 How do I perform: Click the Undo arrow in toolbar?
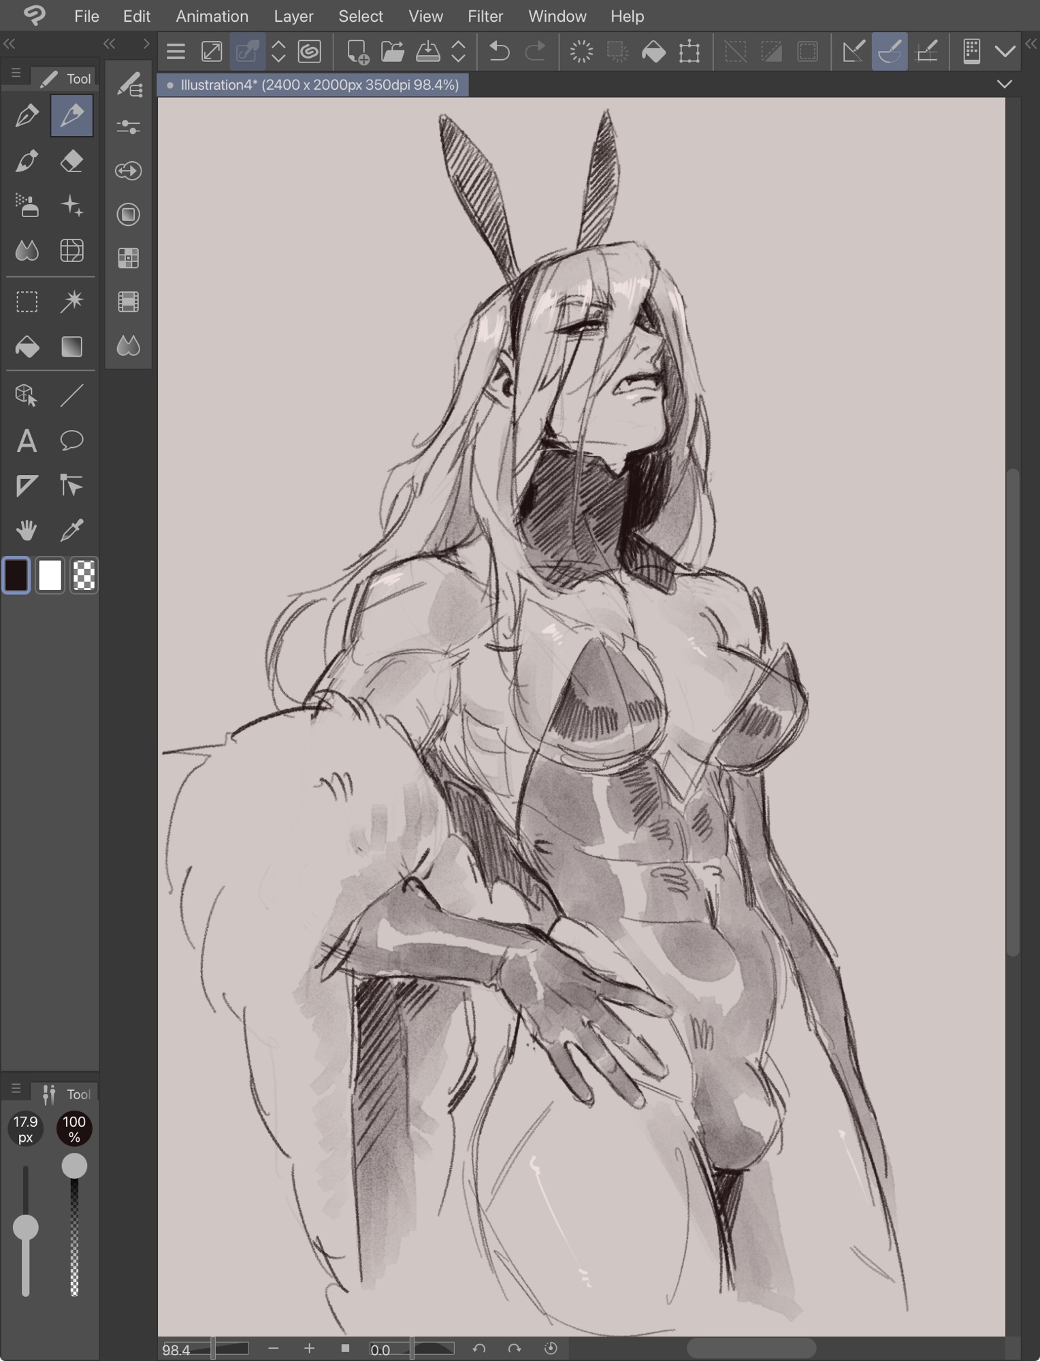(x=499, y=52)
